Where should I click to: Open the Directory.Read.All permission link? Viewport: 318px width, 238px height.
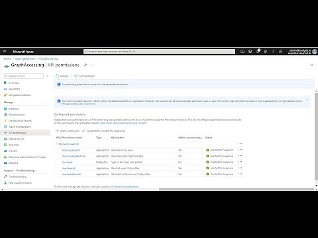click(x=71, y=150)
